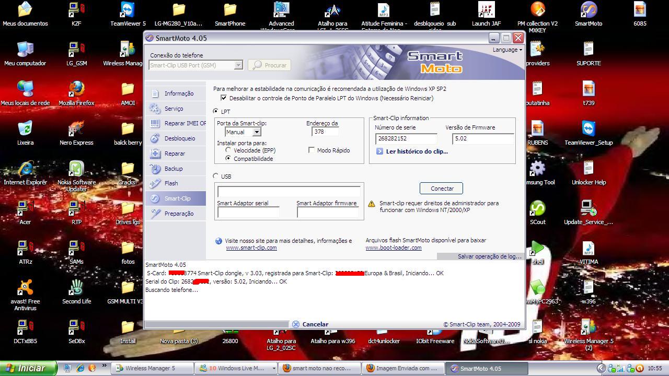Select the KZF desktop icon

(x=76, y=14)
